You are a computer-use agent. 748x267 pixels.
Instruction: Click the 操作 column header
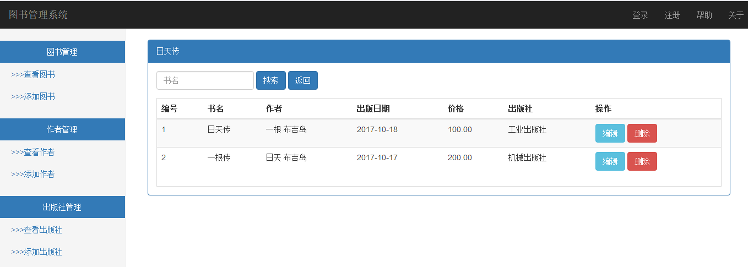point(604,108)
